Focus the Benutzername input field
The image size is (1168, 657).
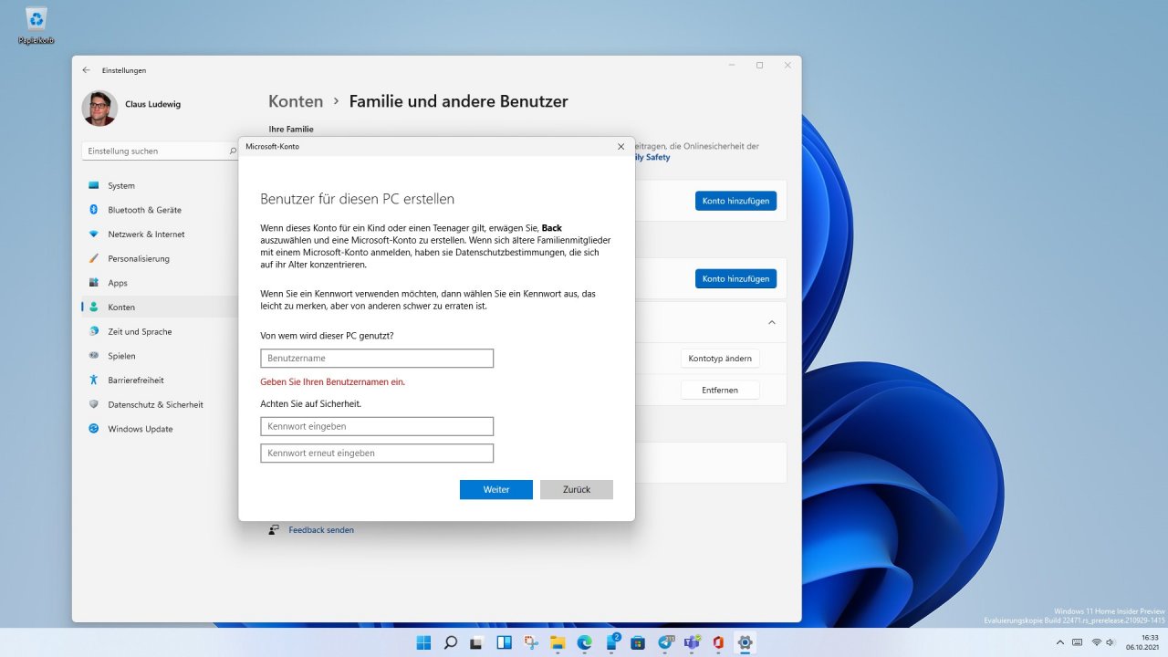click(377, 359)
